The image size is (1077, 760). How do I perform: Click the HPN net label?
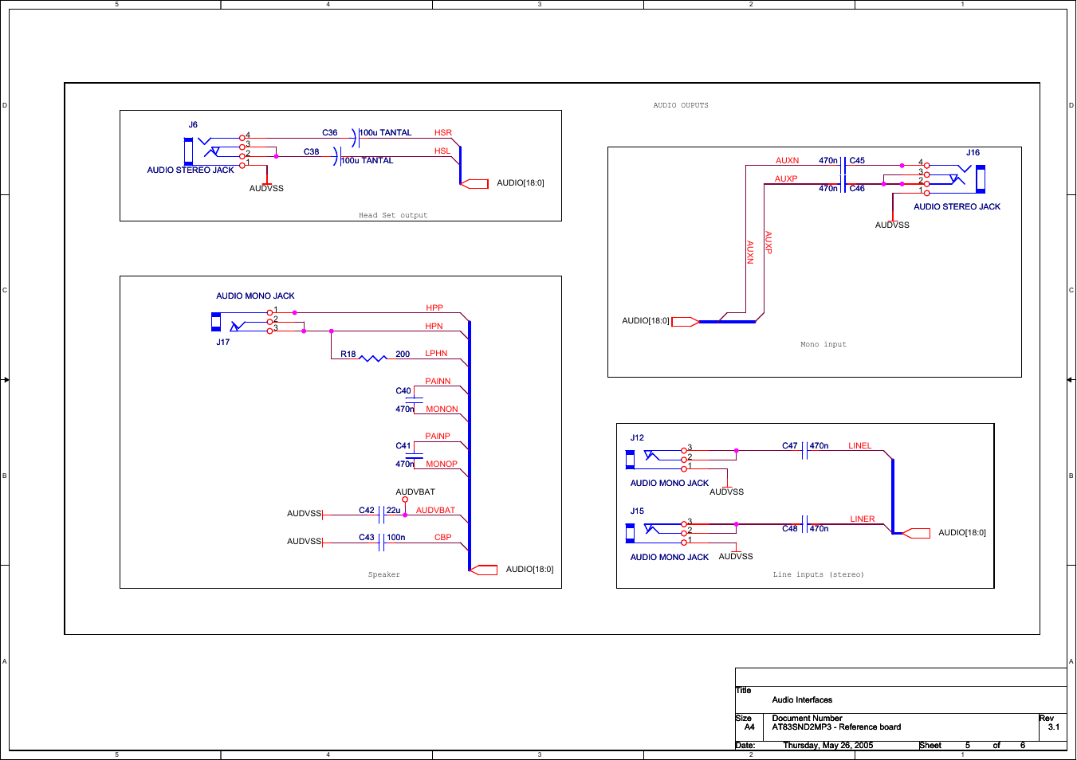point(434,327)
